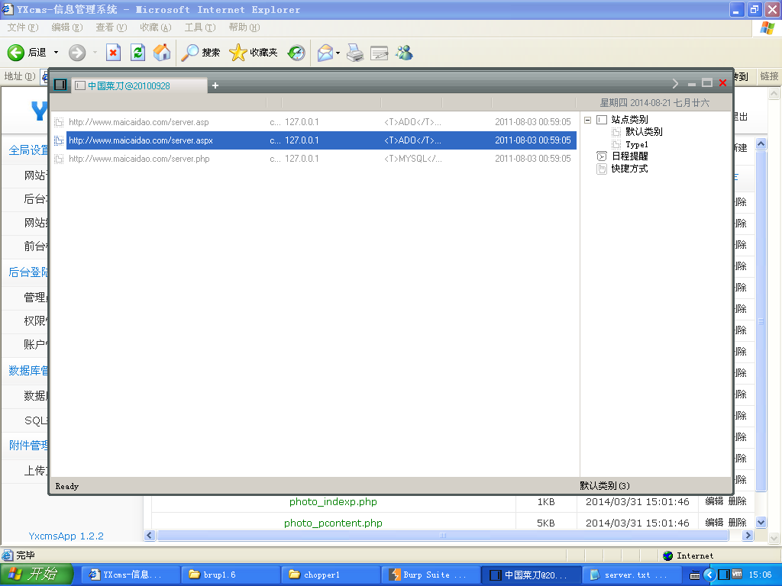Image resolution: width=782 pixels, height=586 pixels.
Task: Open 快捷方式 tree item
Action: click(630, 169)
